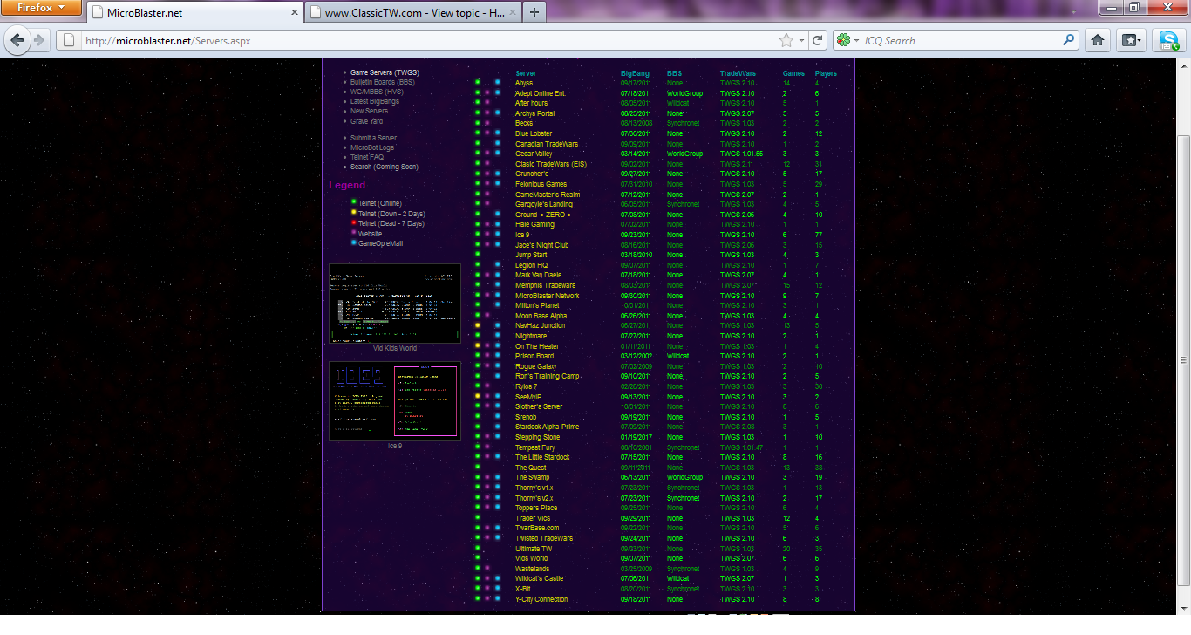Open the purple website dot for Adept Online Ent.
The image size is (1191, 635).
coord(487,93)
